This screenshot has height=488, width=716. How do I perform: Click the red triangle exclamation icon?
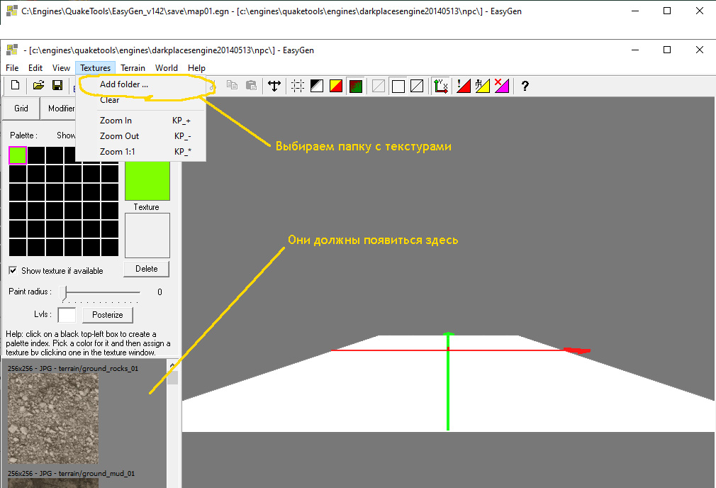(x=464, y=85)
